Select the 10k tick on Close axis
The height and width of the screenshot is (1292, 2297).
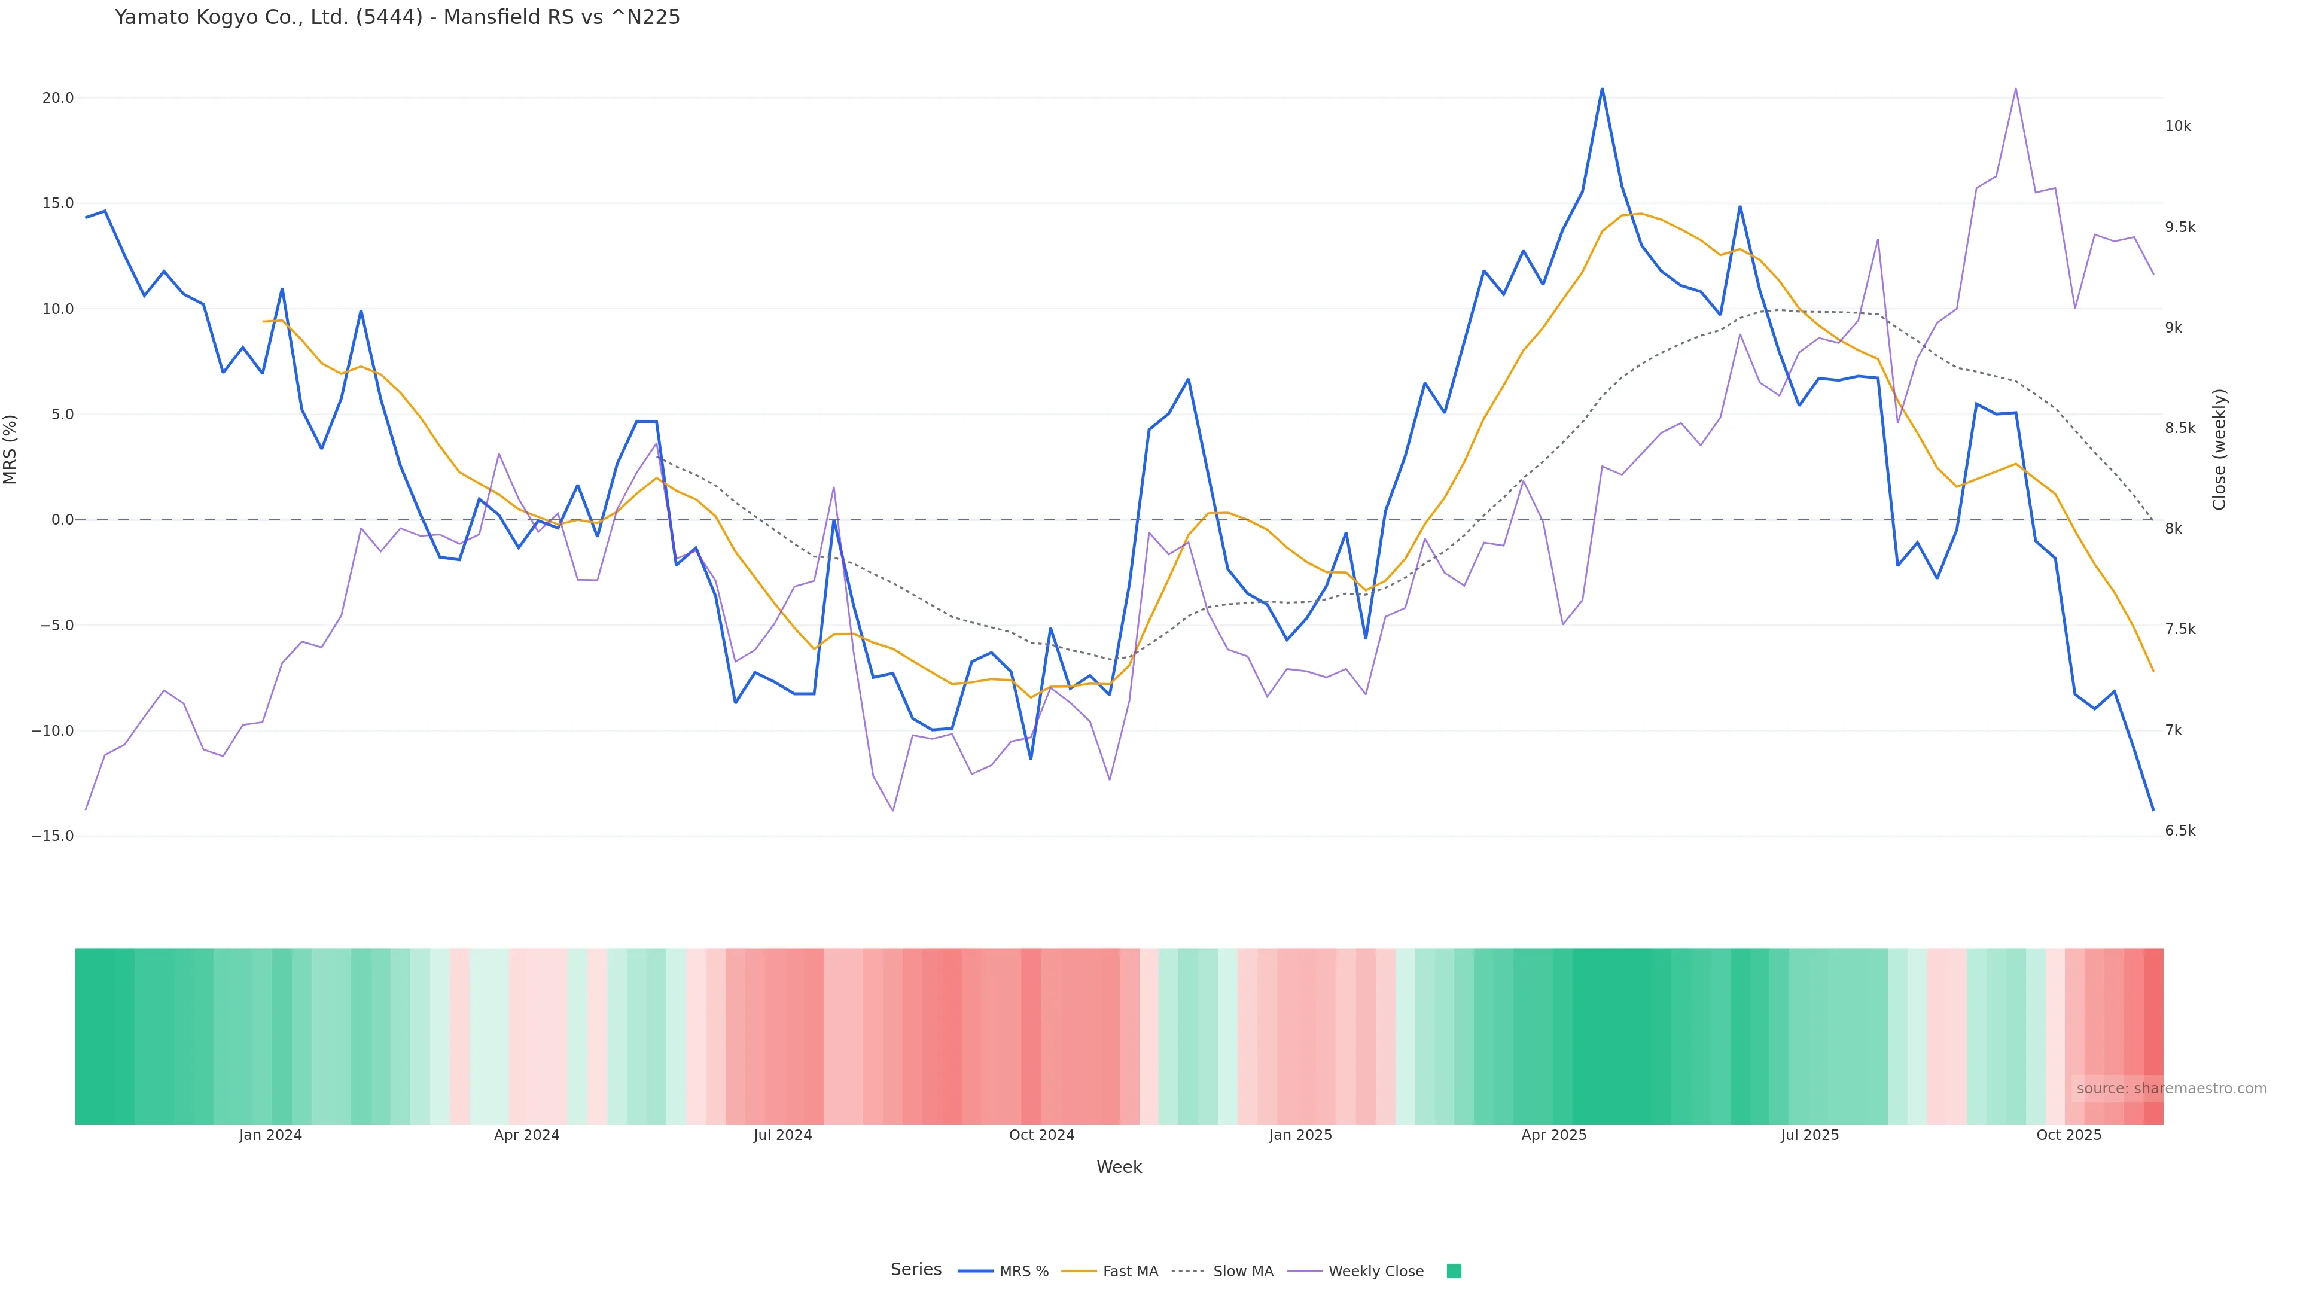2177,127
